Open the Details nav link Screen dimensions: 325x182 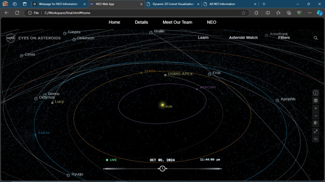coord(142,22)
